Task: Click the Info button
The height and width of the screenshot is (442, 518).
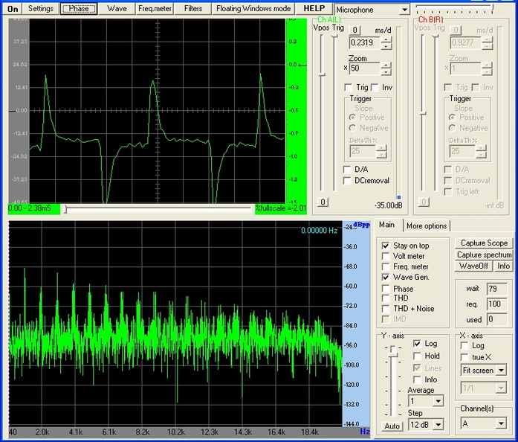Action: (x=503, y=266)
